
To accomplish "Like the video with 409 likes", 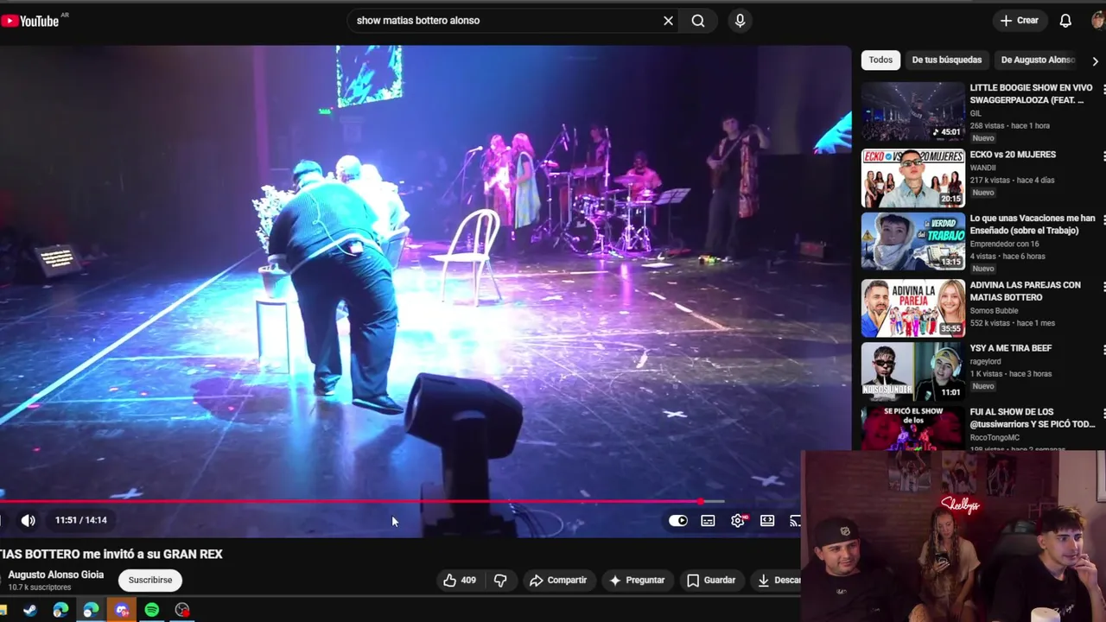I will (x=459, y=581).
